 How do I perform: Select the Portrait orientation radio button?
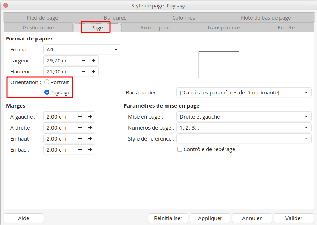coord(47,82)
